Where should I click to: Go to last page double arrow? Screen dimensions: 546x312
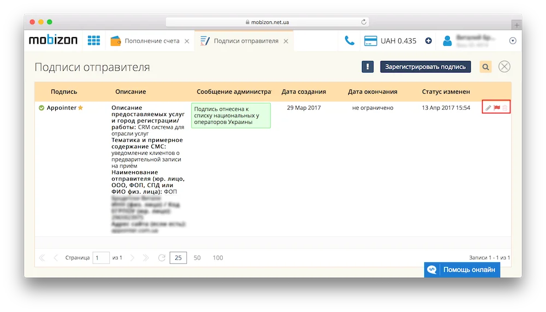pyautogui.click(x=146, y=258)
